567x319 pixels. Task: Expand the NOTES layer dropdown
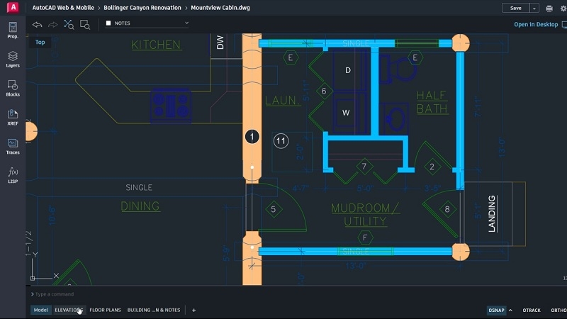click(186, 23)
